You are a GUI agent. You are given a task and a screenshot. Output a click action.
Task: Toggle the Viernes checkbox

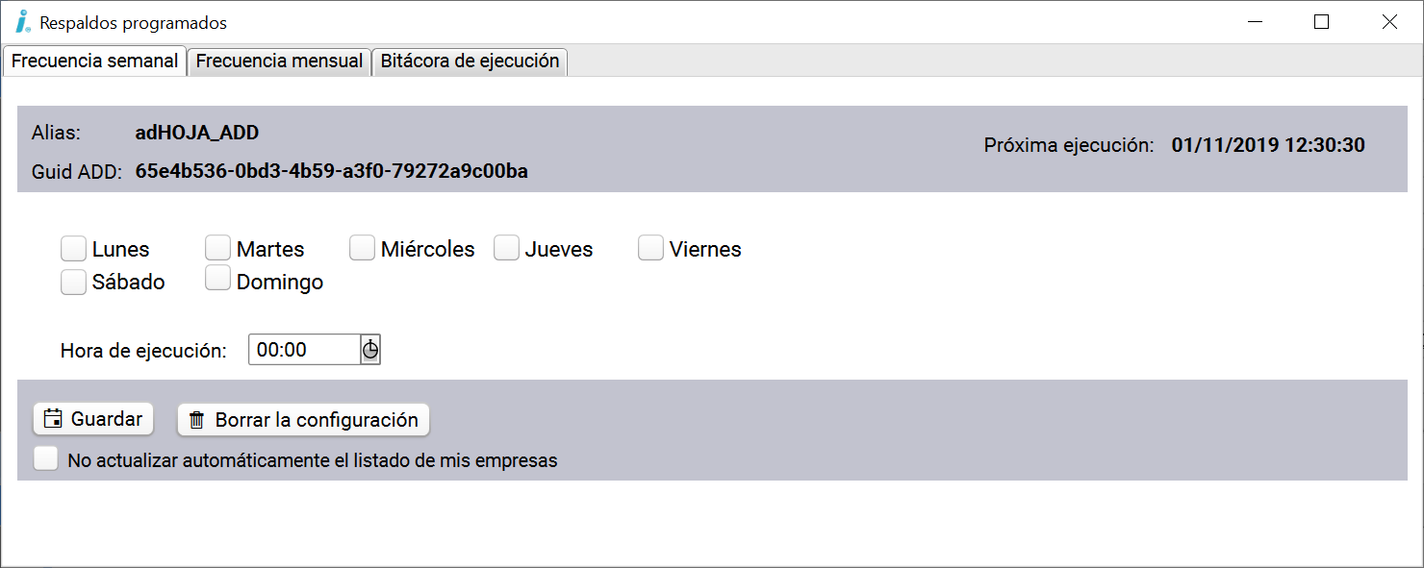point(650,249)
